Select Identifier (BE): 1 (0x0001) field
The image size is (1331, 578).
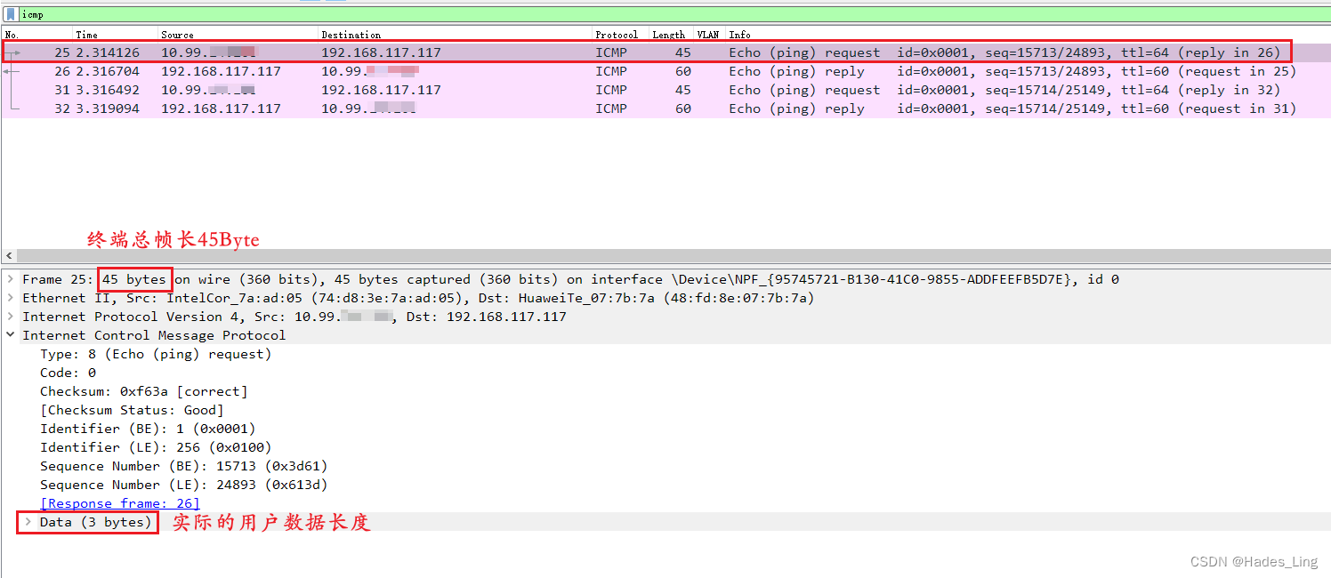(148, 429)
